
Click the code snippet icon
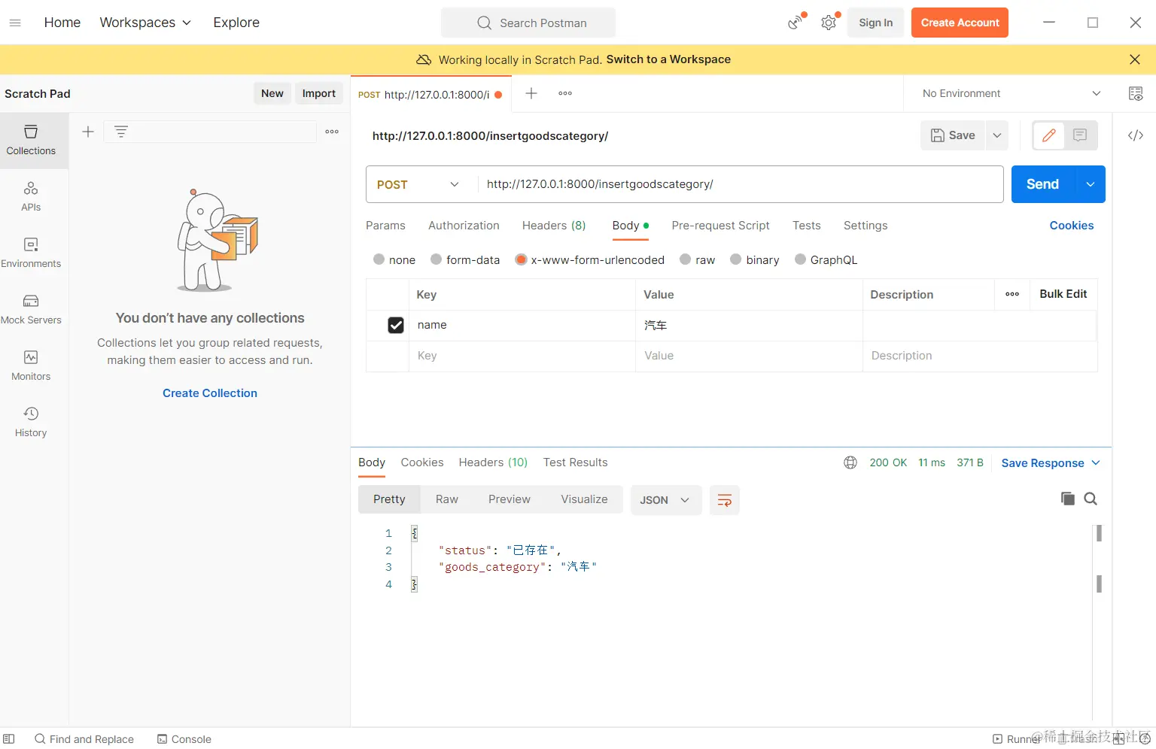(x=1135, y=135)
